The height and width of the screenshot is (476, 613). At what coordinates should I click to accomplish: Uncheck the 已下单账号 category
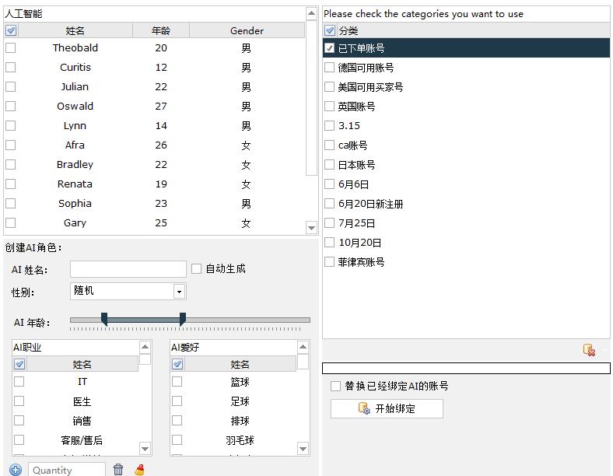click(x=330, y=48)
